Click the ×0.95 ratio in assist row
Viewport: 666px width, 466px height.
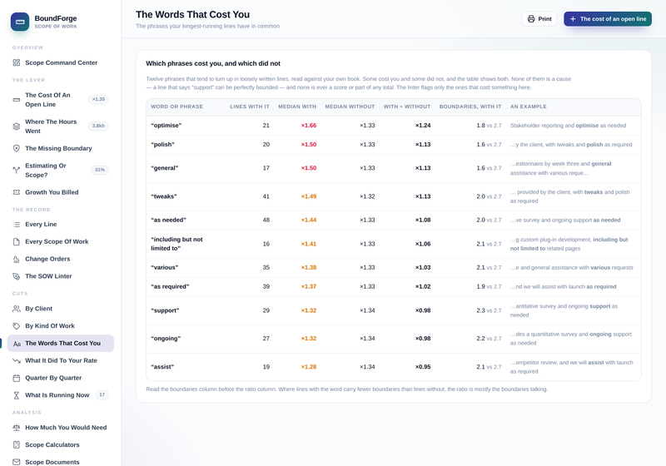pos(423,367)
